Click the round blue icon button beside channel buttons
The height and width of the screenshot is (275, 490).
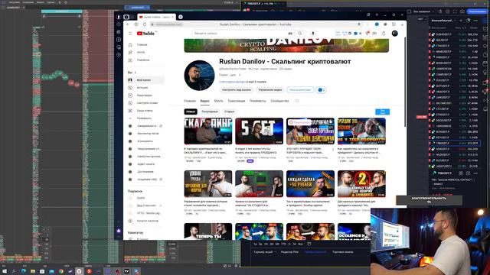[321, 90]
